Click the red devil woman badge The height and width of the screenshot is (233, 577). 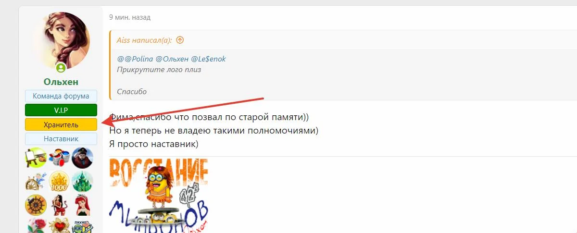pos(59,205)
